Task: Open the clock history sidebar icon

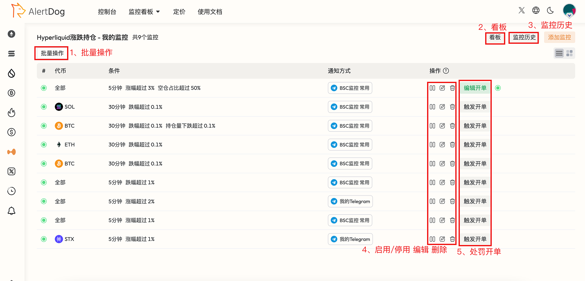Action: click(x=11, y=191)
